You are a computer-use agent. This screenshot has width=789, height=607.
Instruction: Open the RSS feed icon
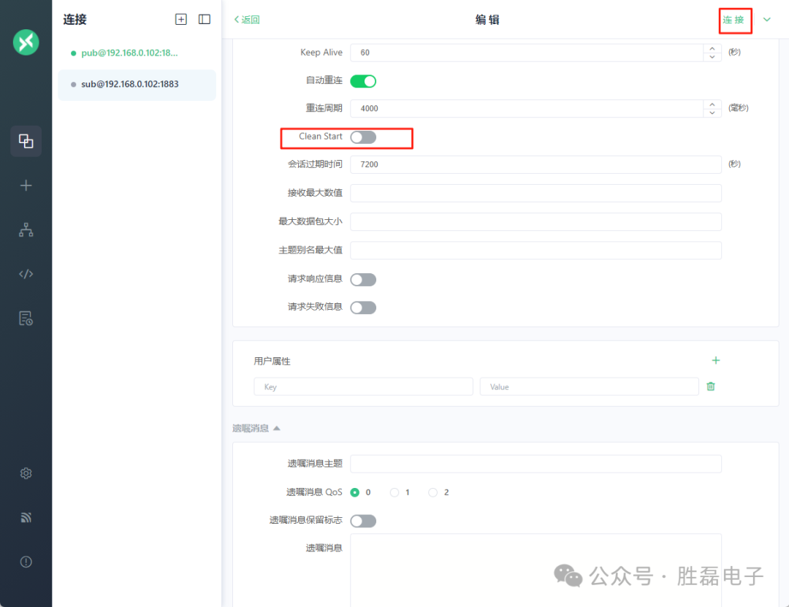(26, 517)
